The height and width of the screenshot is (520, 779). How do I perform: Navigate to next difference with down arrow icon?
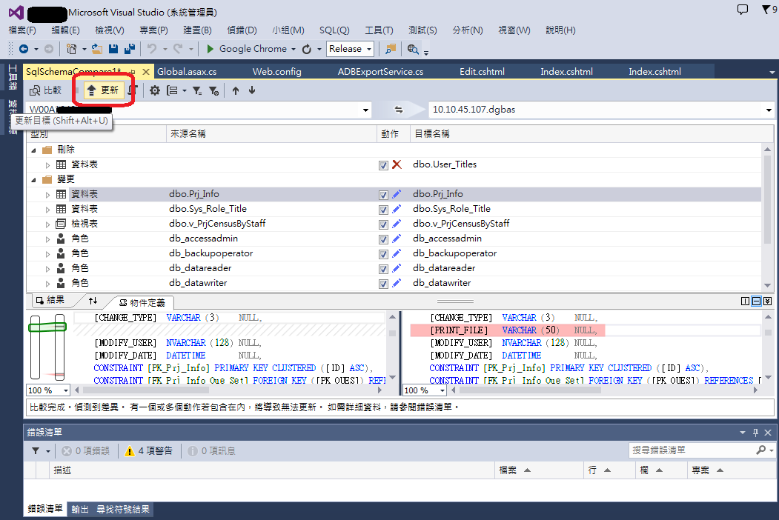pos(252,90)
